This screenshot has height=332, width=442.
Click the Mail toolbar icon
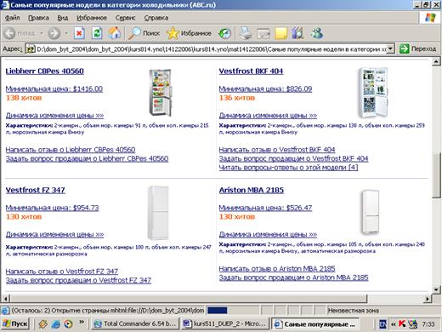coord(263,33)
